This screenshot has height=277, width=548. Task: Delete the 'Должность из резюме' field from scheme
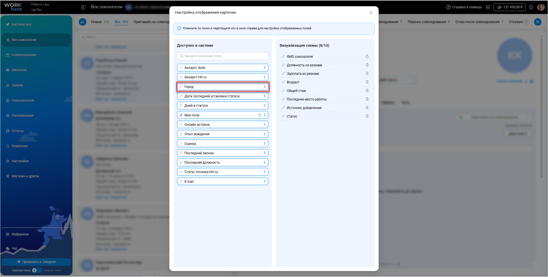pos(367,65)
